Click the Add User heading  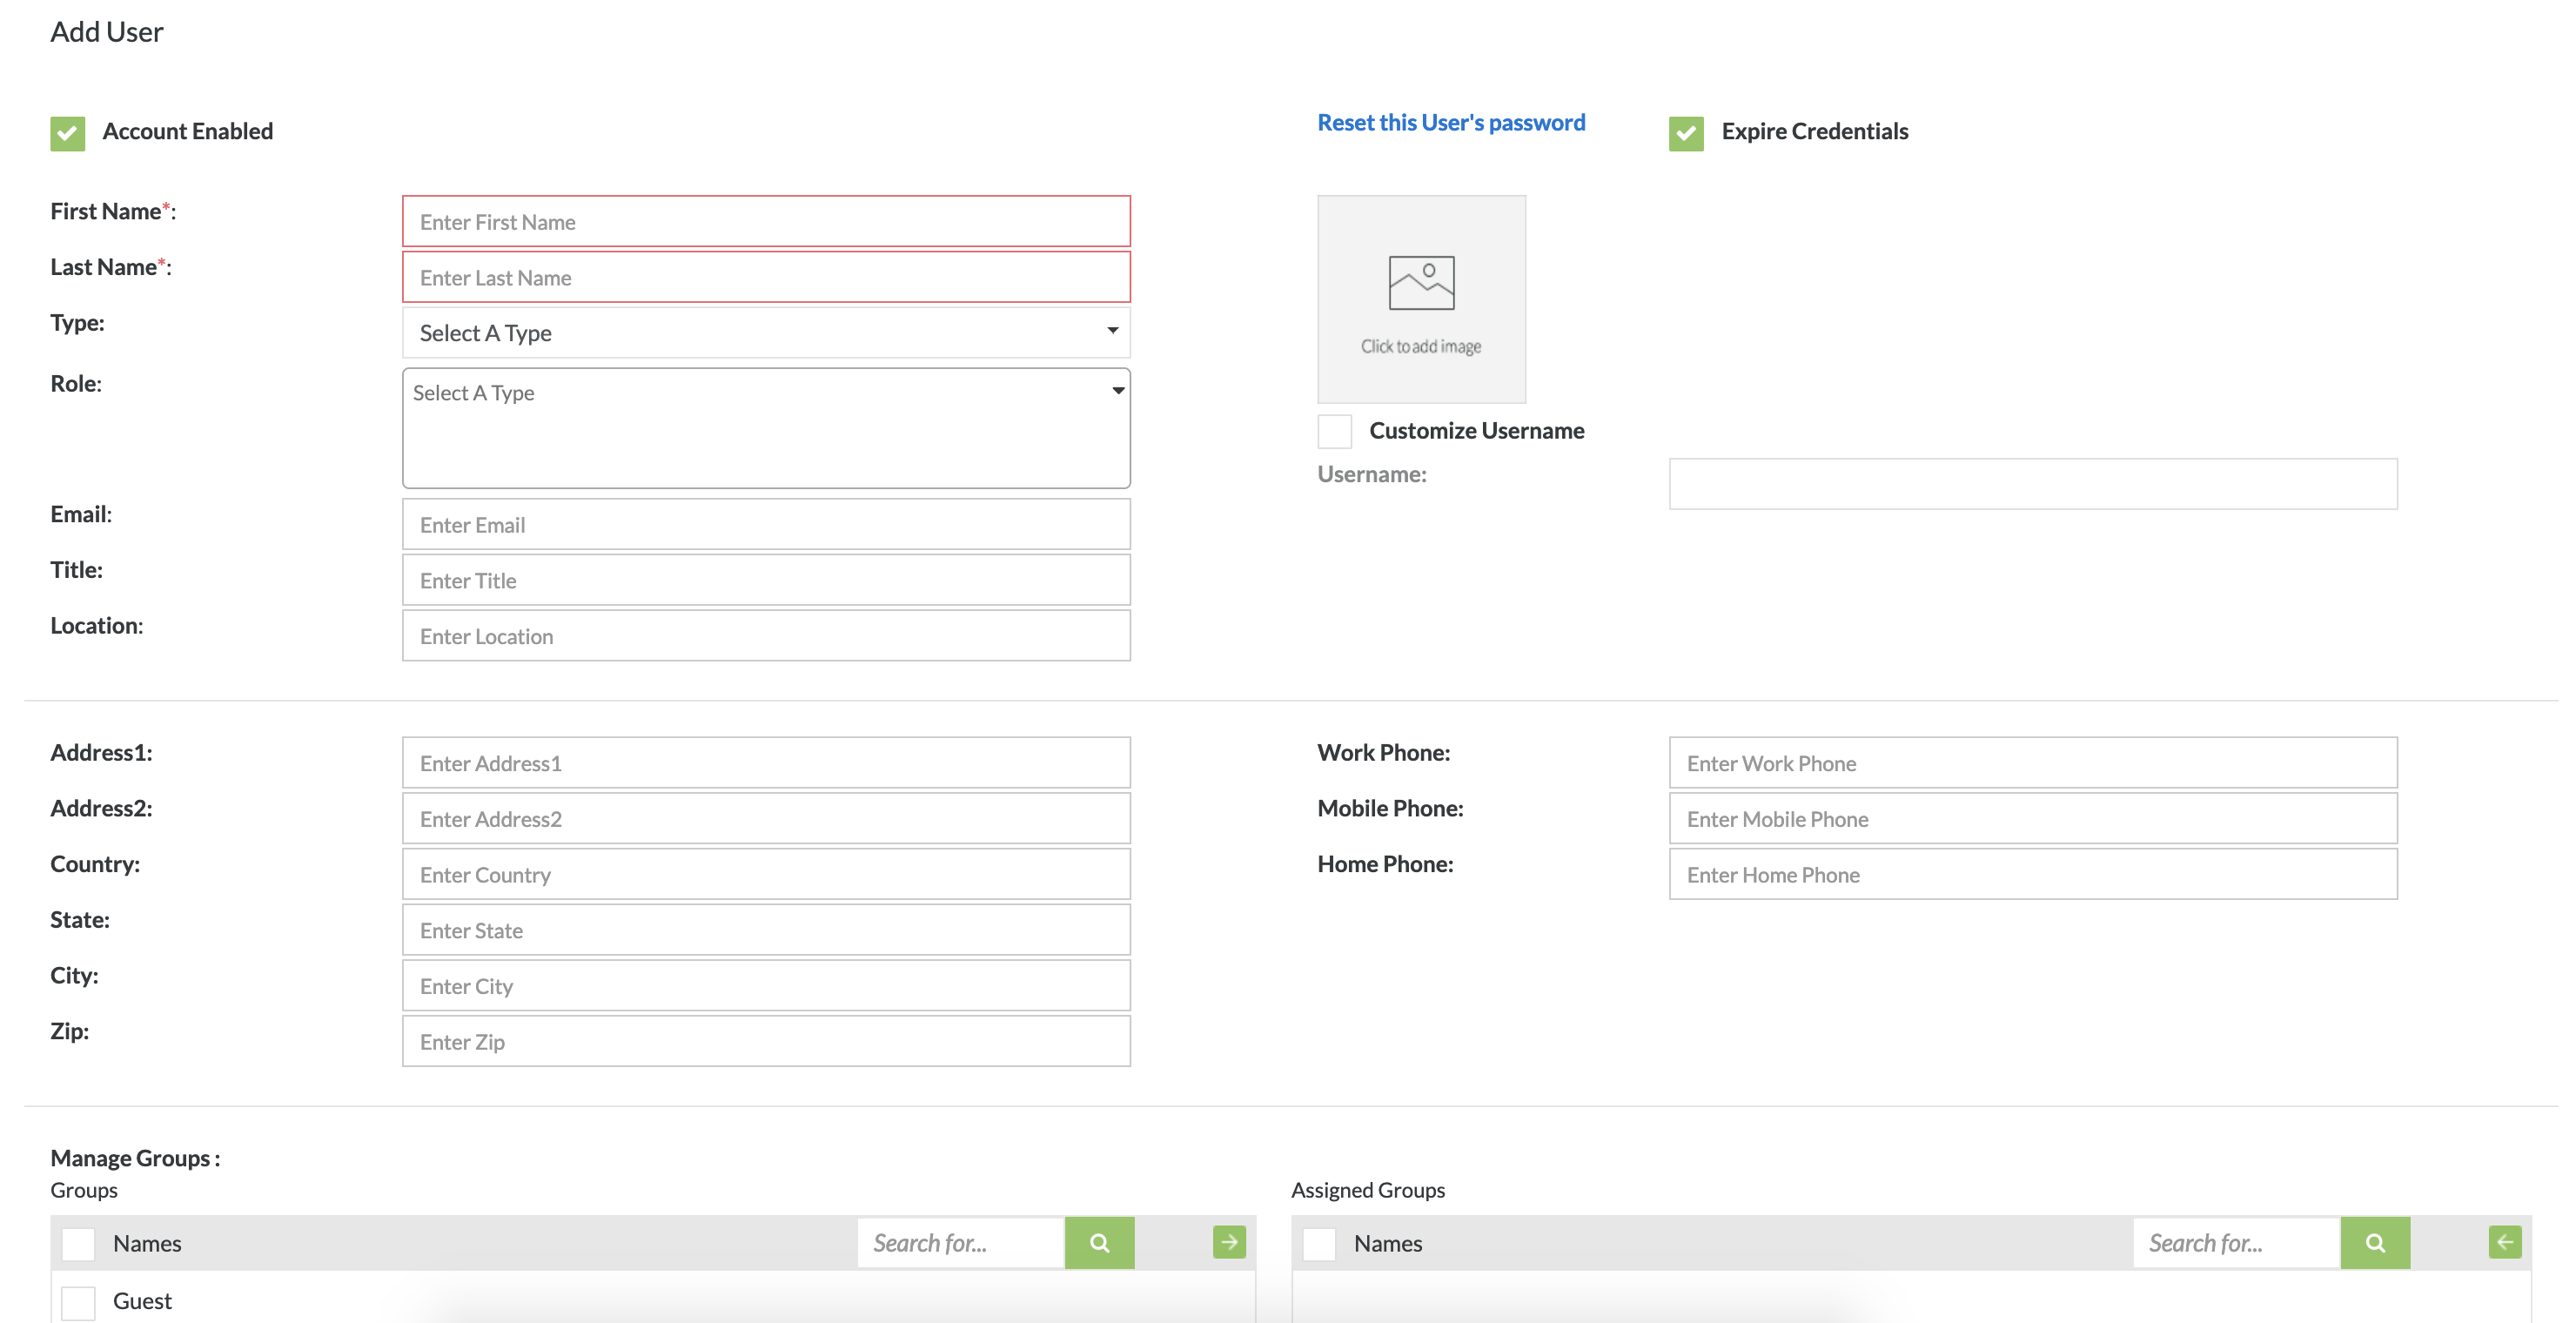click(x=107, y=32)
